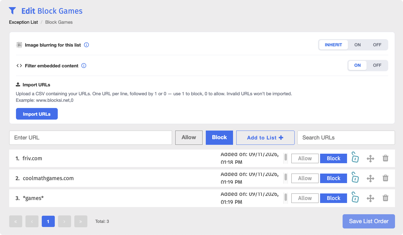The width and height of the screenshot is (403, 235).
Task: Set coolmathgames.com to Allow
Action: 305,178
